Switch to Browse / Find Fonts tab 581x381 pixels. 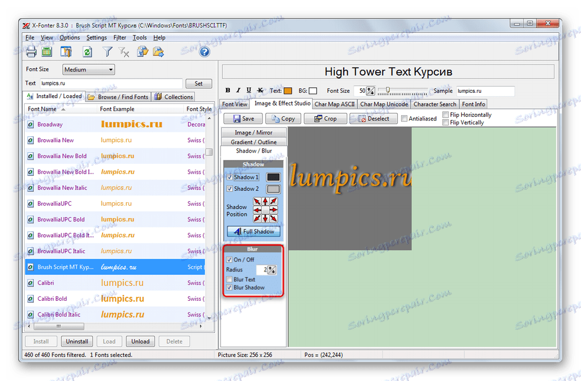click(x=118, y=97)
